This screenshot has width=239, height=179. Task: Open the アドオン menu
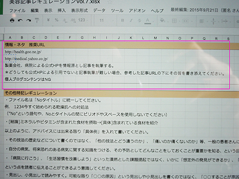coord(137,11)
